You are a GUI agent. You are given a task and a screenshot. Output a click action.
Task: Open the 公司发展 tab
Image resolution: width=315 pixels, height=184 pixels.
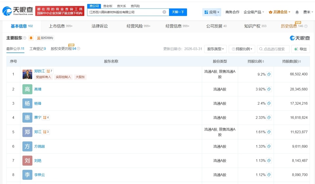pos(216,26)
